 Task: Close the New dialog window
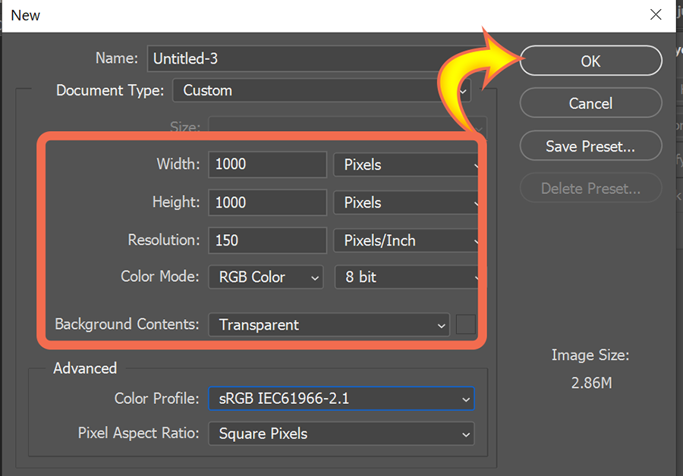656,15
